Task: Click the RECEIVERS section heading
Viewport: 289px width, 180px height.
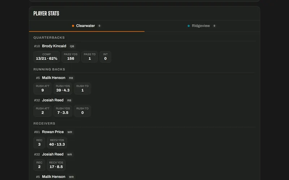Action: 44,123
